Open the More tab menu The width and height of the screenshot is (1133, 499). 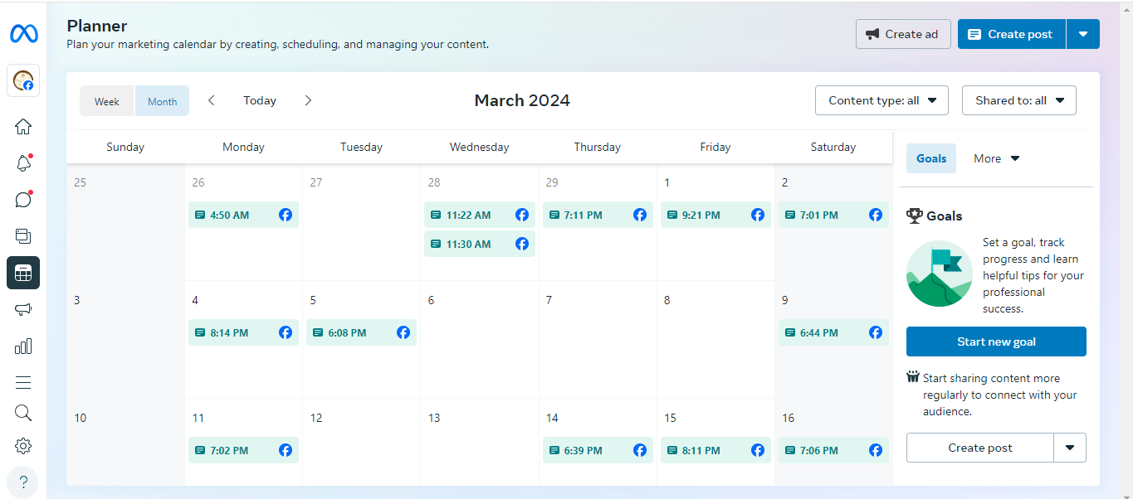pos(996,158)
